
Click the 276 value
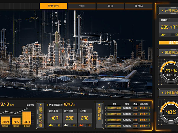click(x=85, y=118)
